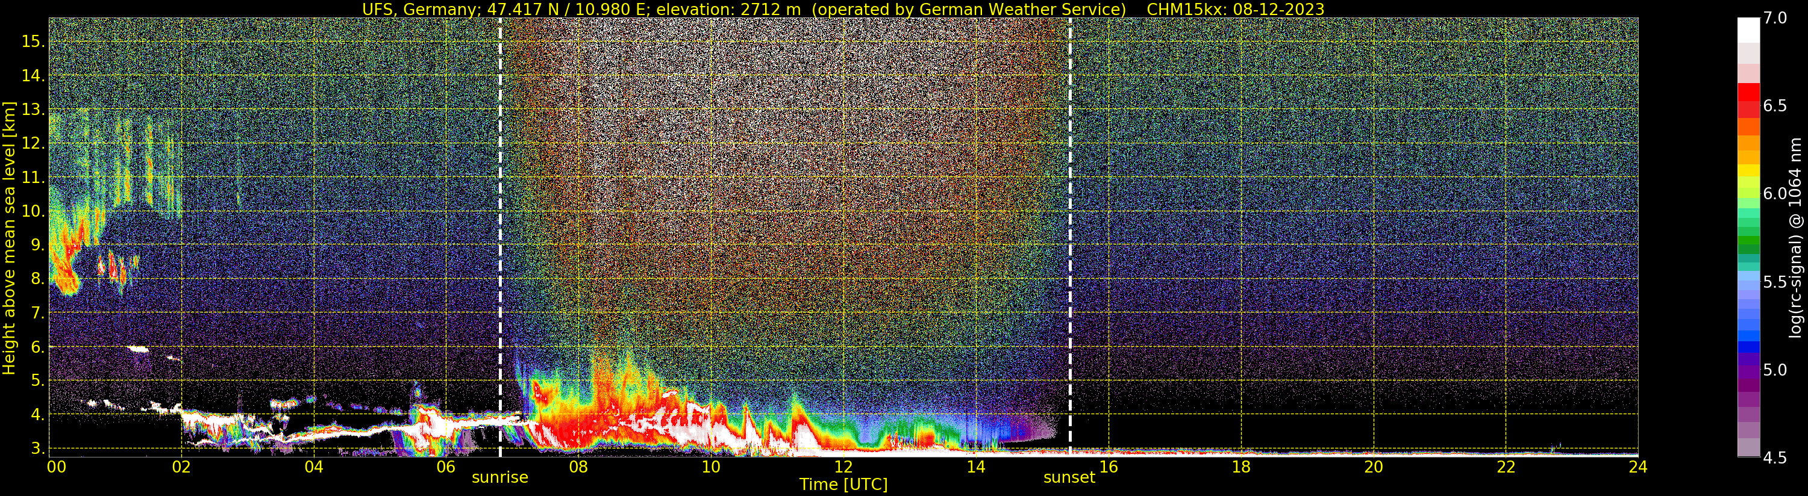This screenshot has height=496, width=1808.
Task: Click the colorbar value '6.0'
Action: pos(1775,194)
